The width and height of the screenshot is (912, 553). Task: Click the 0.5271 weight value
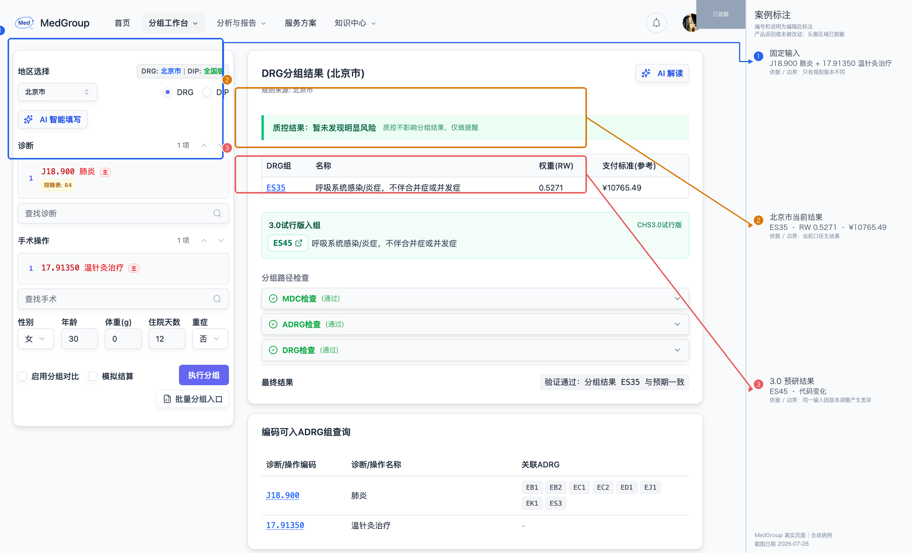pyautogui.click(x=551, y=188)
